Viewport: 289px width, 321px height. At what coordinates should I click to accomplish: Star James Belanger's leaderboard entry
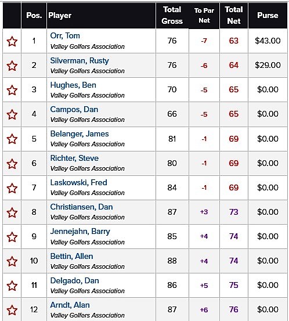tap(12, 139)
